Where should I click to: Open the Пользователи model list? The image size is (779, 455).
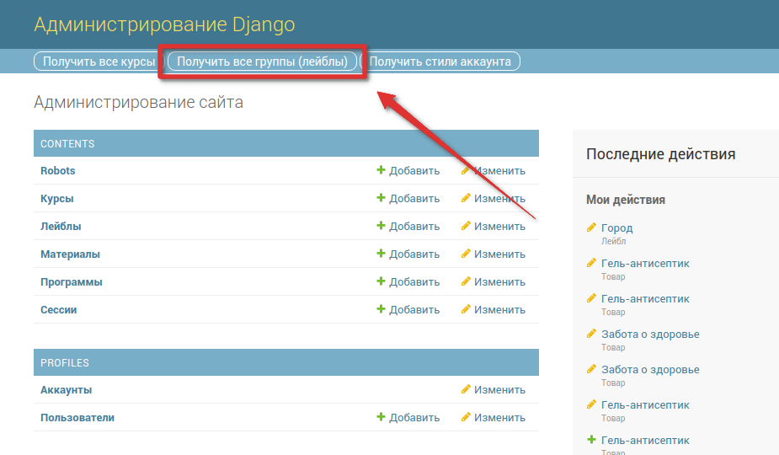point(77,418)
